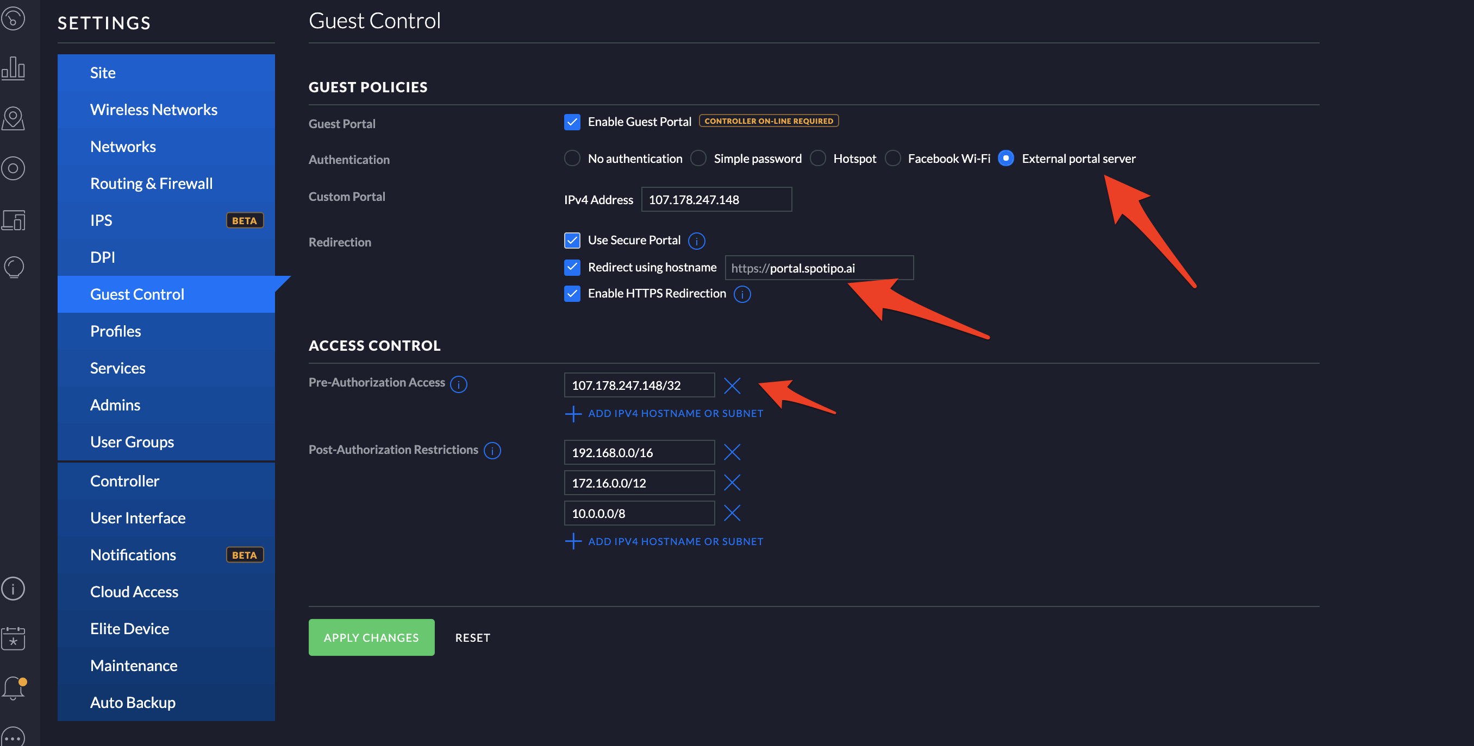Open Admins settings
Screen dimensions: 1474x746
coord(166,404)
